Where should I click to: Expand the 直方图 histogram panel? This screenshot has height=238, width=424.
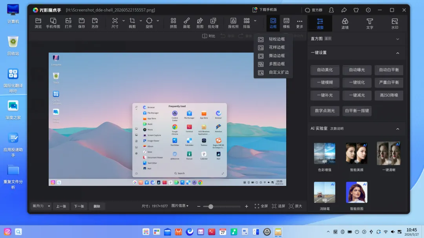[397, 39]
